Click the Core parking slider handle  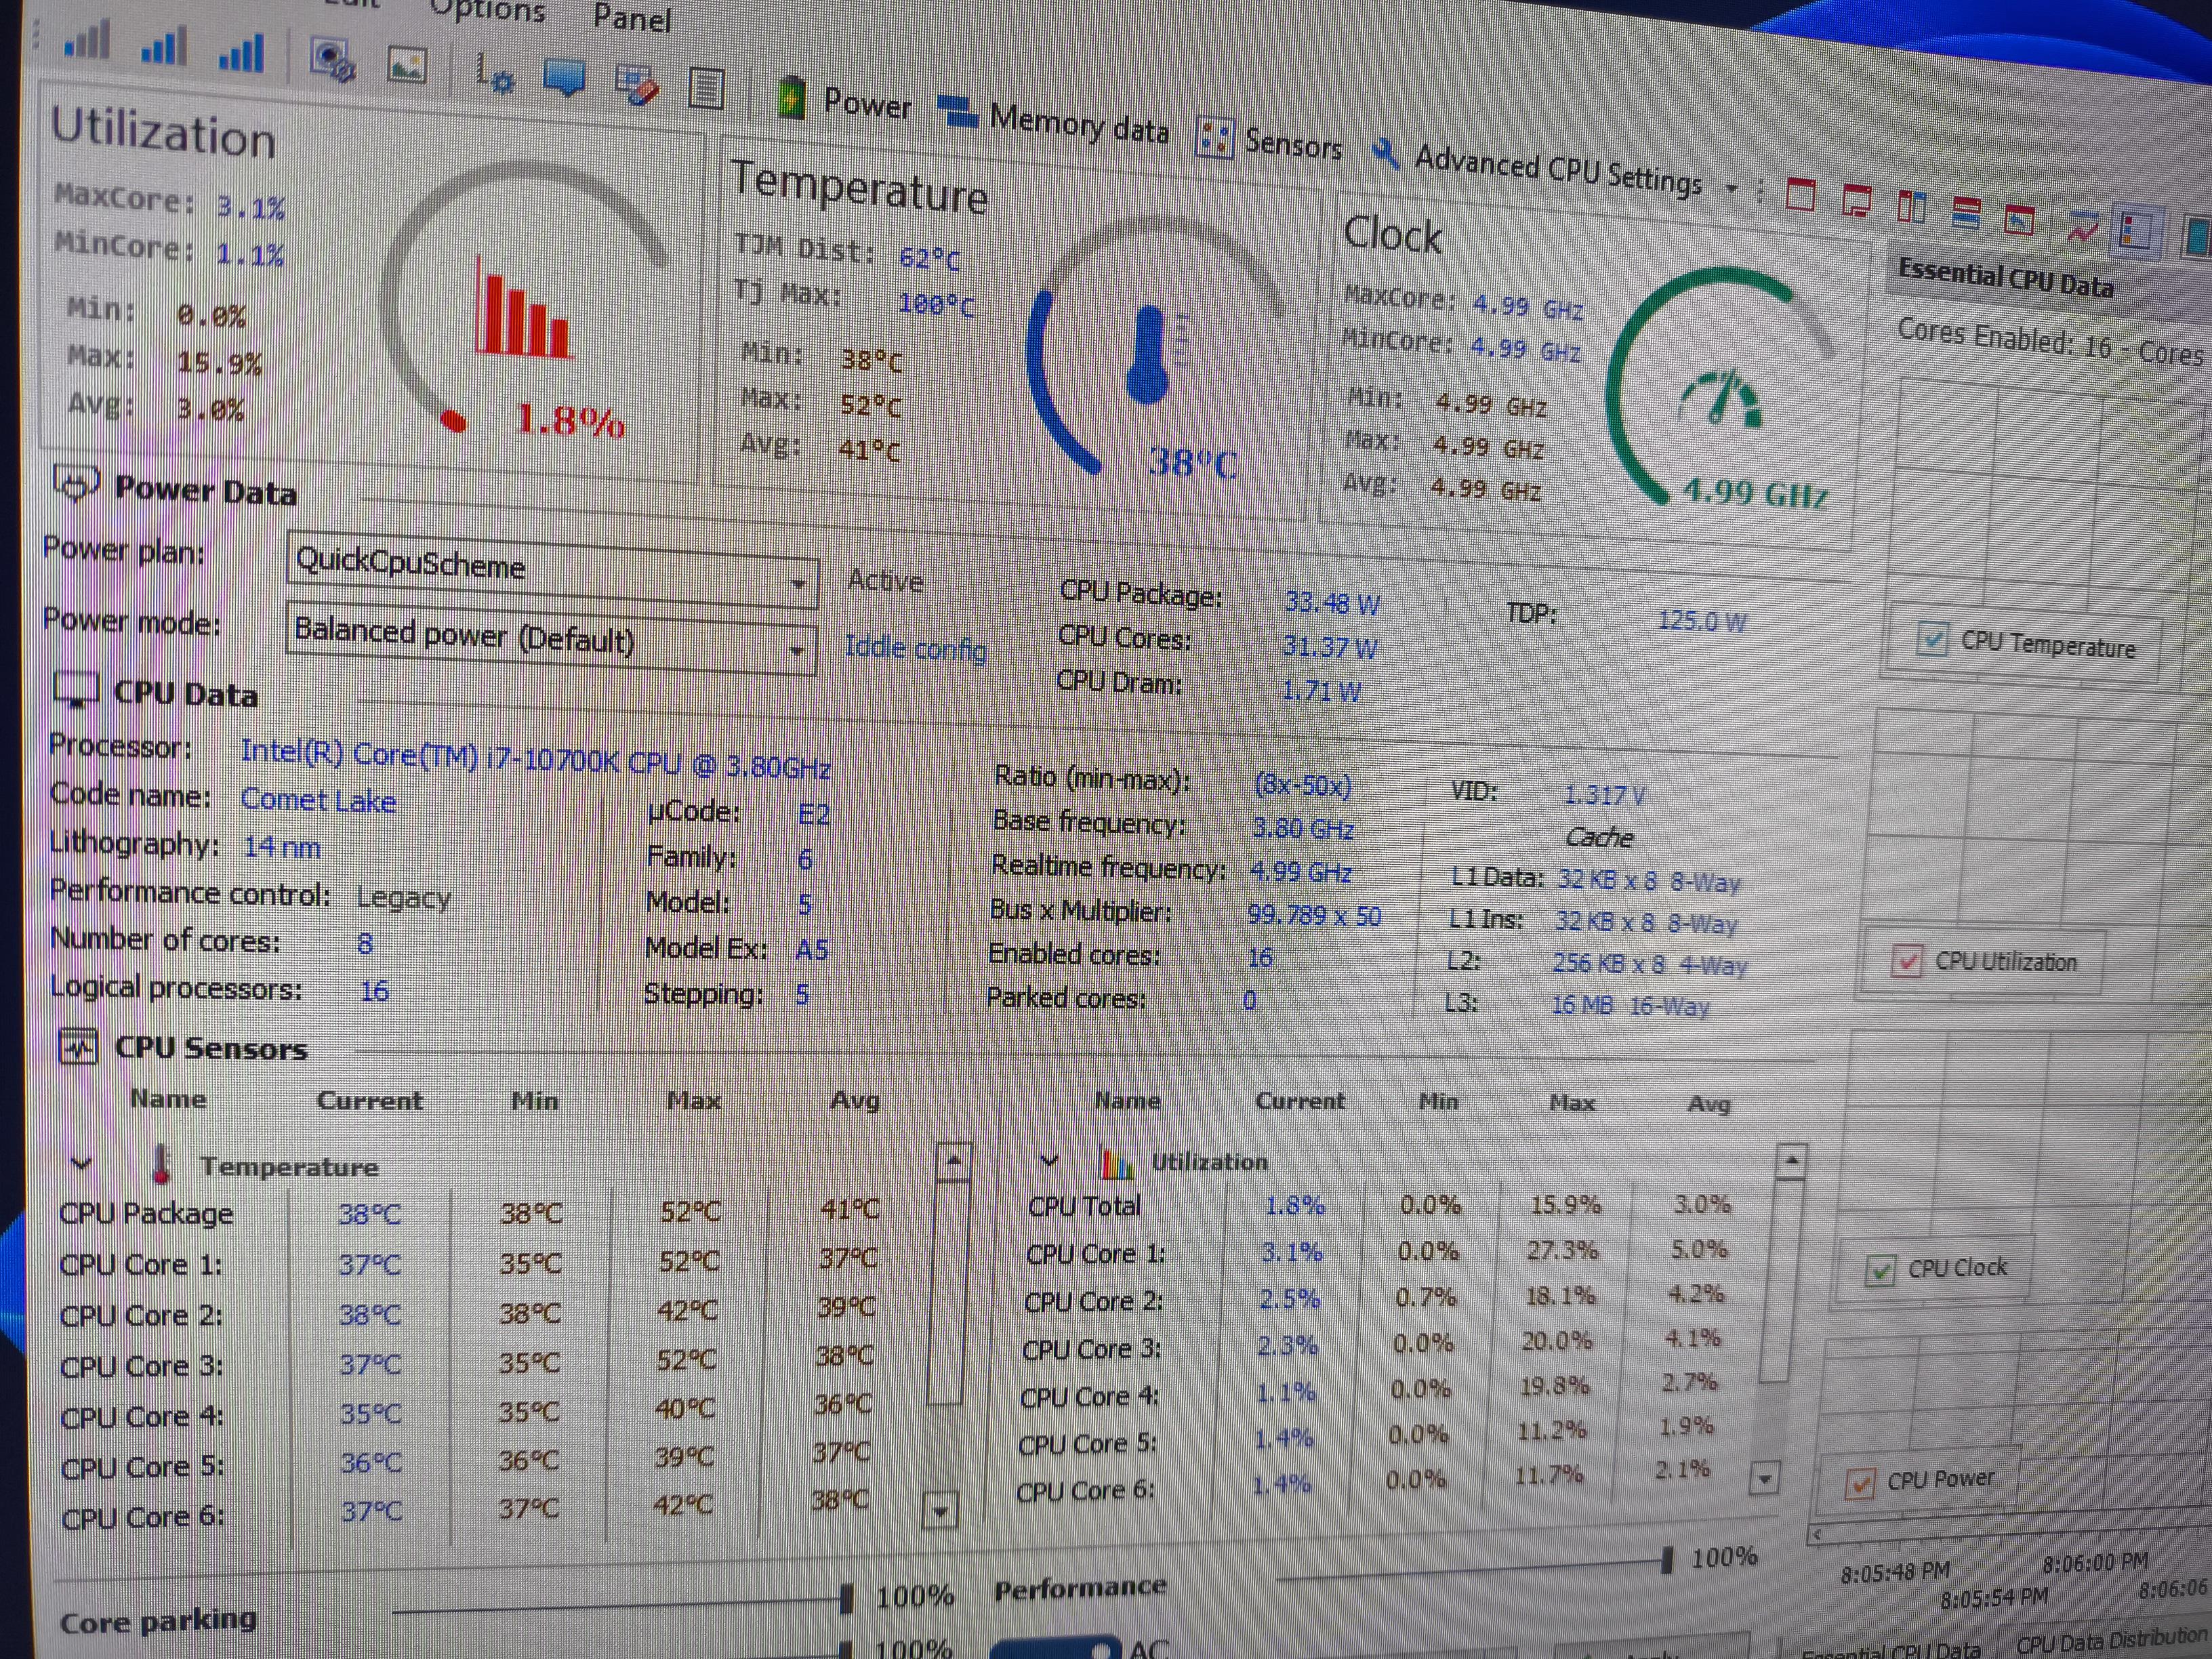[x=846, y=1599]
